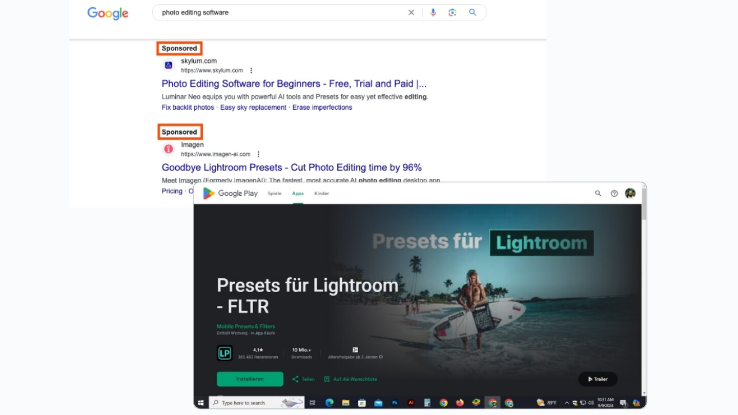Switch to the Spiele tab in Google Play
The height and width of the screenshot is (415, 738).
tap(275, 194)
